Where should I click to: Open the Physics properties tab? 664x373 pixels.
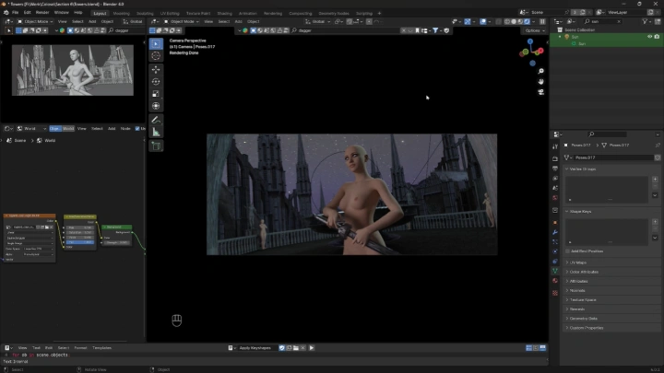[x=555, y=251]
